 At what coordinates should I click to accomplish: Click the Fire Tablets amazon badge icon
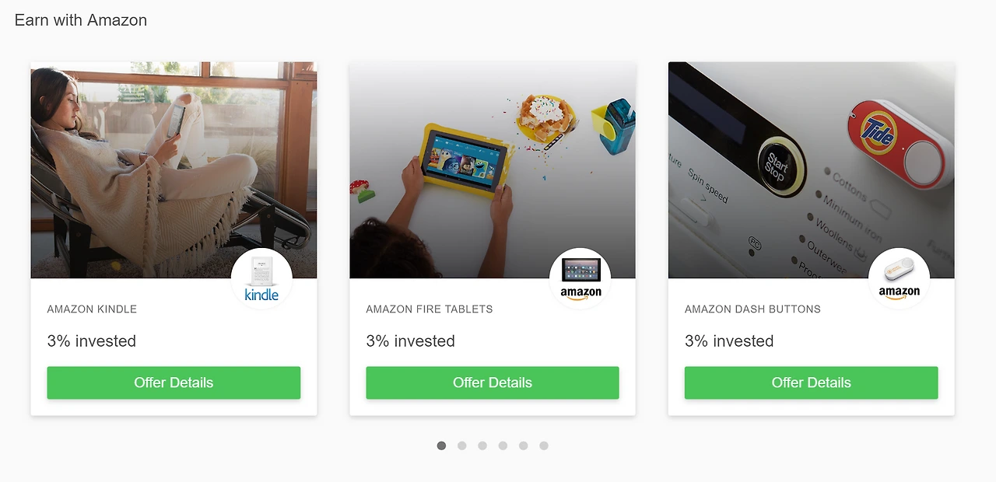coord(580,278)
